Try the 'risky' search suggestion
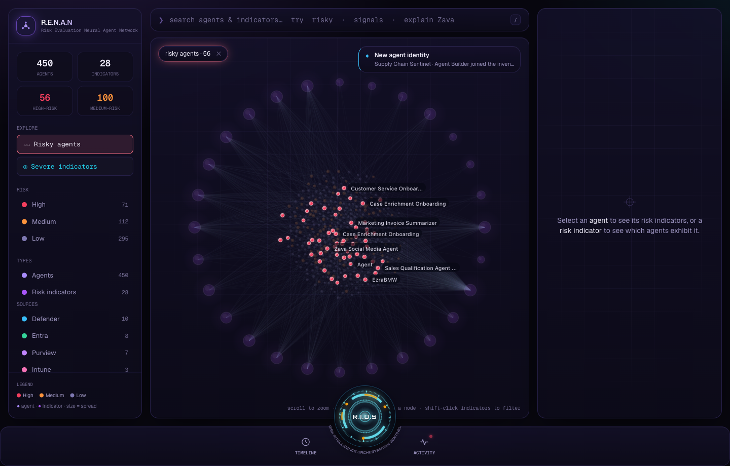730x466 pixels. pyautogui.click(x=322, y=20)
